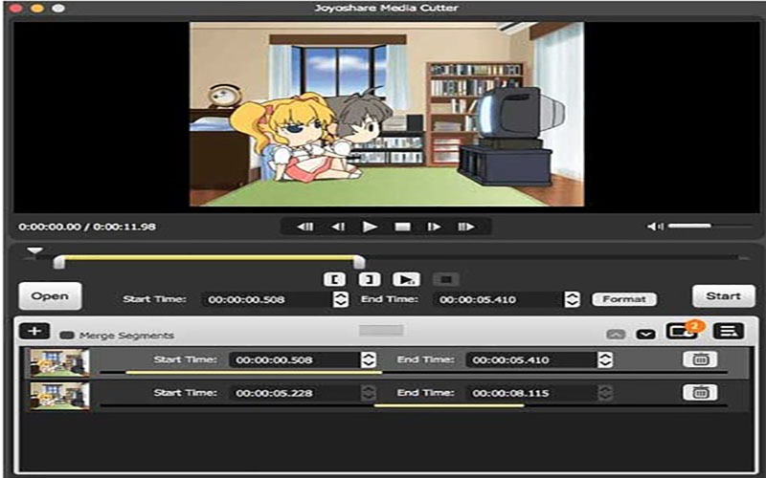The width and height of the screenshot is (766, 478).
Task: Adjust first segment start time stepper
Action: (x=369, y=360)
